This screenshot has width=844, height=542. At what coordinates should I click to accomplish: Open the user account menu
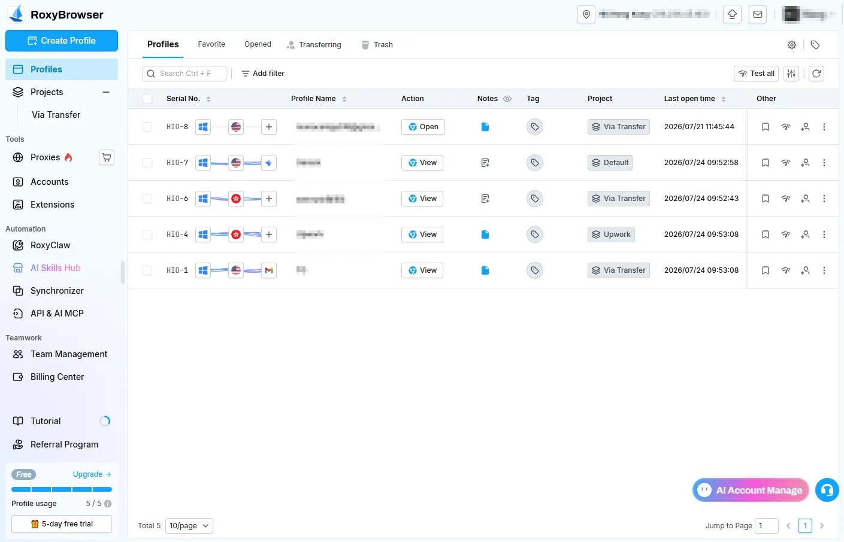coord(809,14)
